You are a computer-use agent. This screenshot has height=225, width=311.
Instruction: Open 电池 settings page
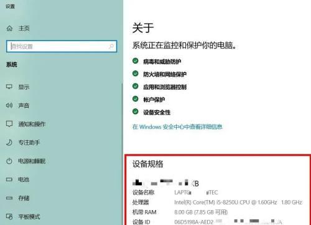(x=24, y=180)
